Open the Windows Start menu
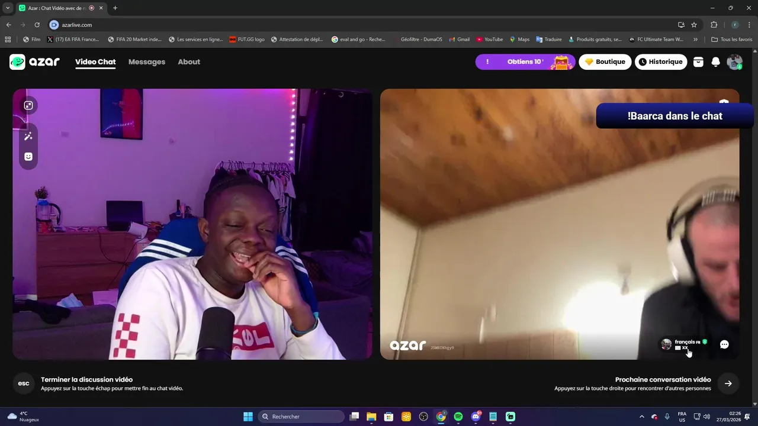Viewport: 758px width, 426px height. pos(248,417)
